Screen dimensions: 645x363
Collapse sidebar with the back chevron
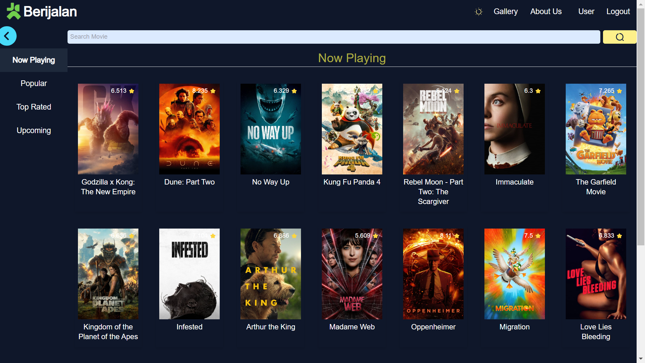[x=7, y=36]
